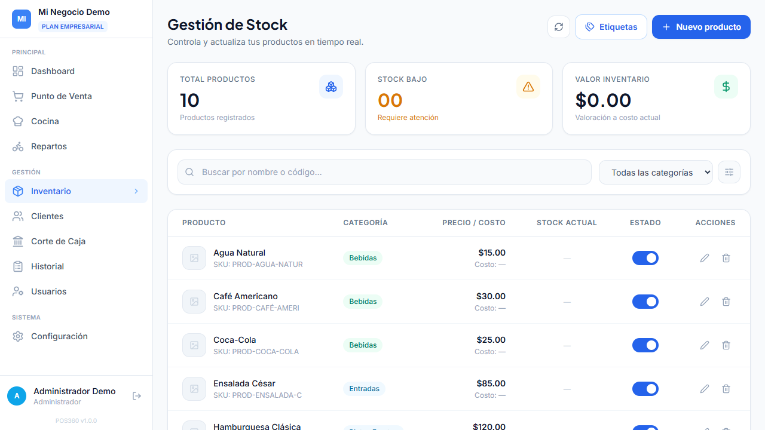Screen dimensions: 765x430
Task: Disable the Coca-Cola status switch
Action: 645,345
